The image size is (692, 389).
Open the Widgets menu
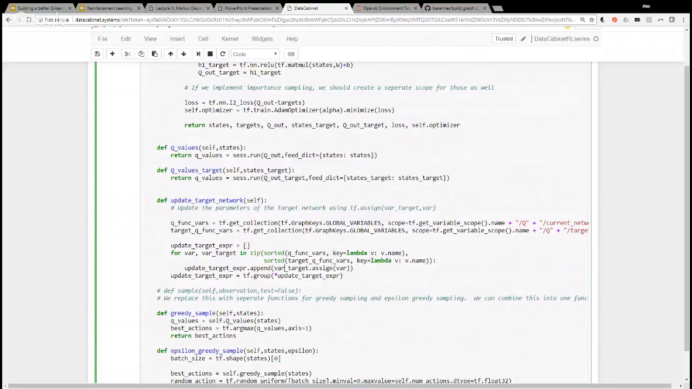click(262, 39)
